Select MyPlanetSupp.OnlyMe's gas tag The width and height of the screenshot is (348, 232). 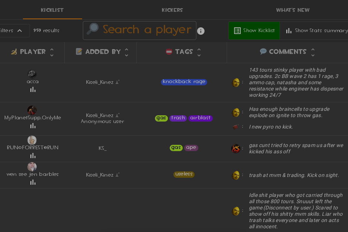161,118
